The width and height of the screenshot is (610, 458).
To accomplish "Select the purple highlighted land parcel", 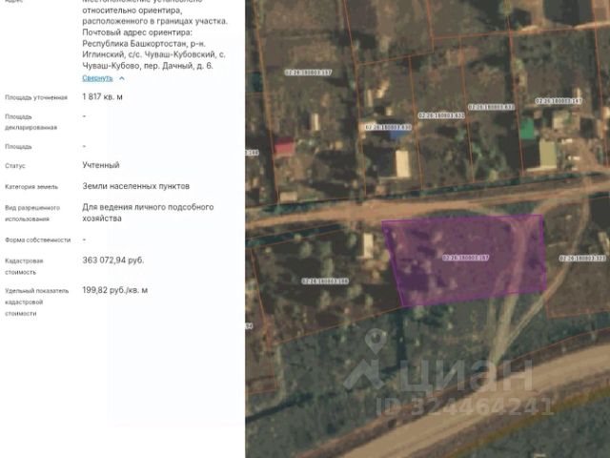I will click(466, 260).
